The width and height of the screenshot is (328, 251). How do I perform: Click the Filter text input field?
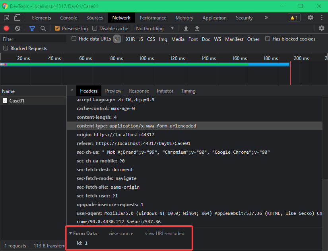tap(34, 39)
